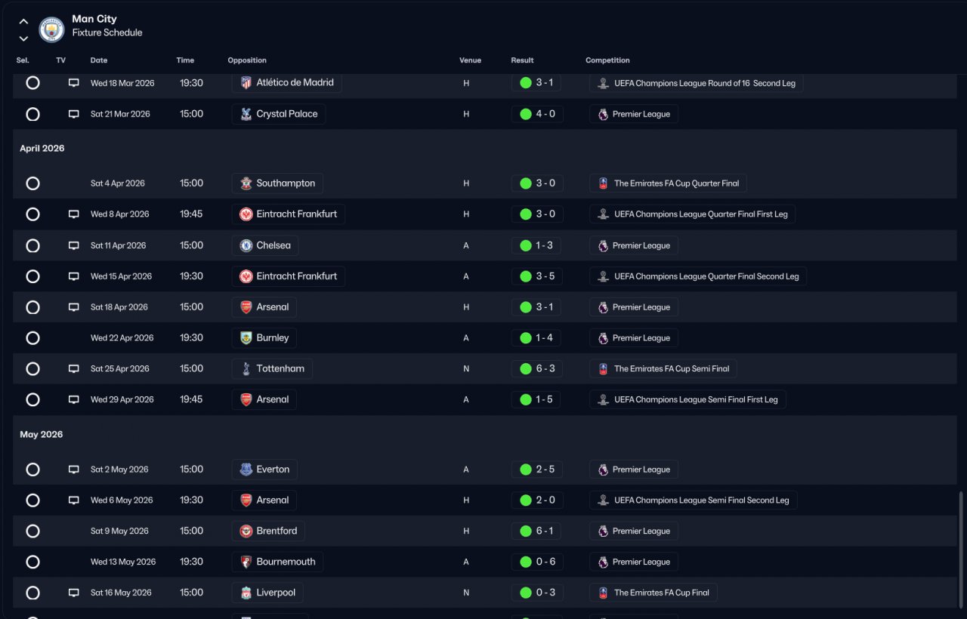The height and width of the screenshot is (619, 967).
Task: Select the Southampton fixture radio button
Action: [32, 183]
